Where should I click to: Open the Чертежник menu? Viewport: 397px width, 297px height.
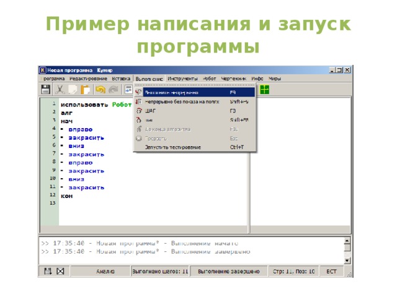click(233, 79)
